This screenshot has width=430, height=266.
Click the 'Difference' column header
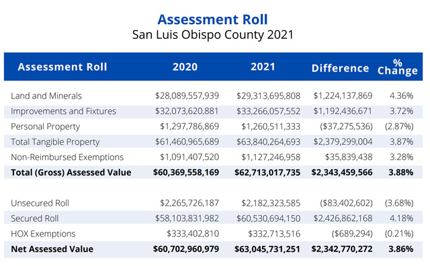coord(341,68)
